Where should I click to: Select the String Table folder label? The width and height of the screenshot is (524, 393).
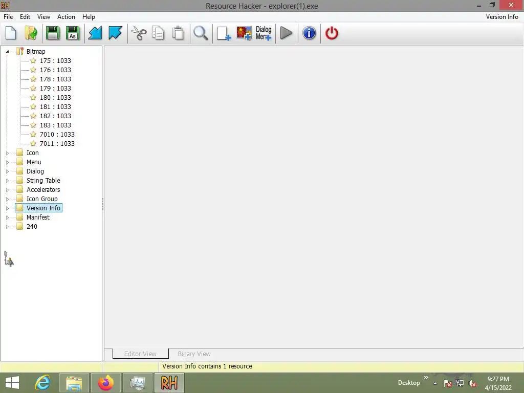click(43, 181)
